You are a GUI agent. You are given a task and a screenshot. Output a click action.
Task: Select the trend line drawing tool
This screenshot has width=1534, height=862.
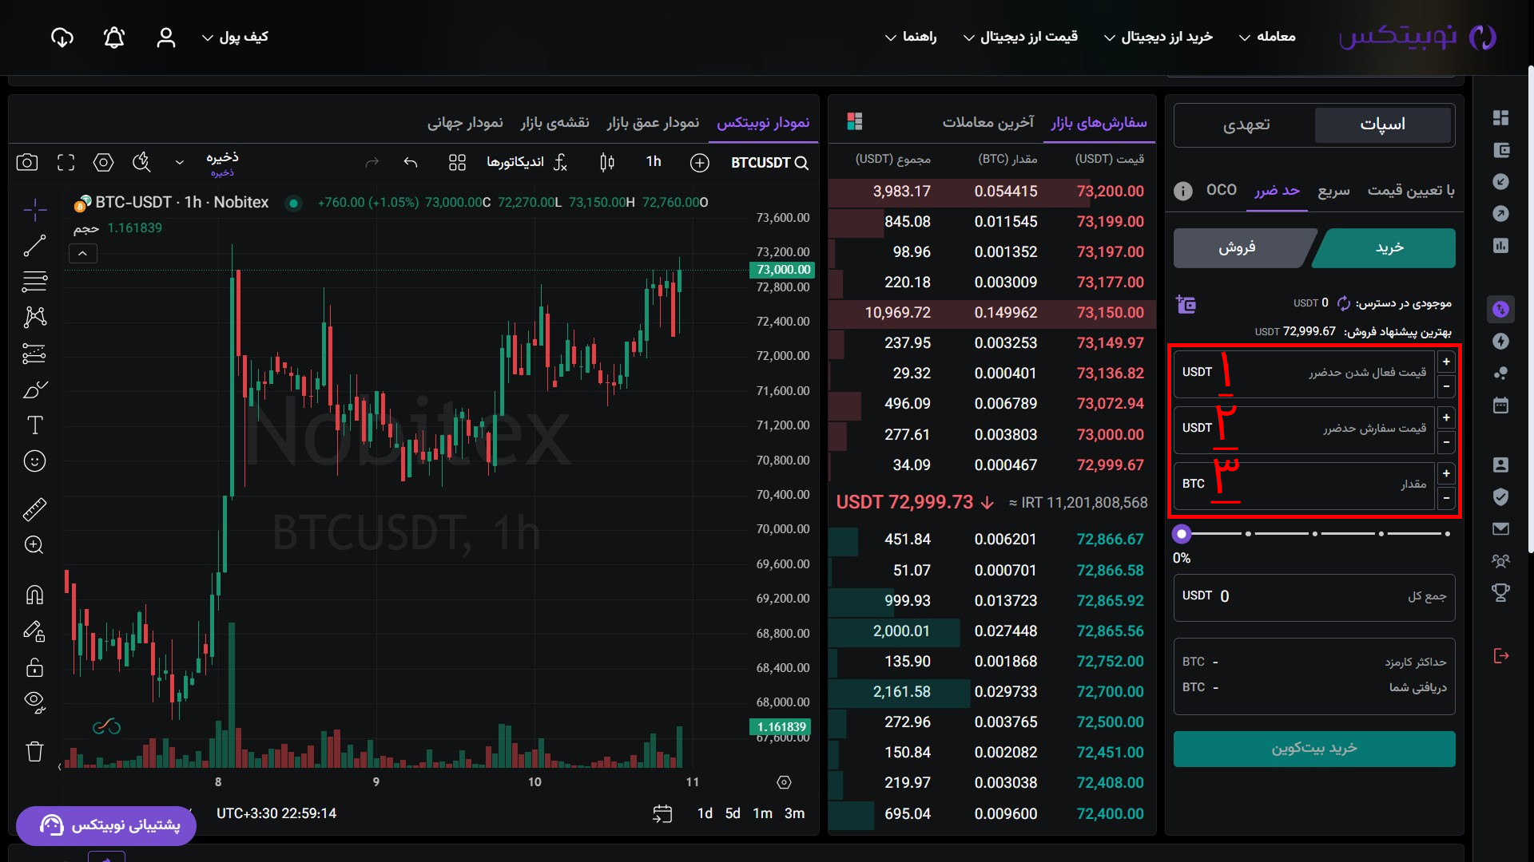click(x=34, y=246)
